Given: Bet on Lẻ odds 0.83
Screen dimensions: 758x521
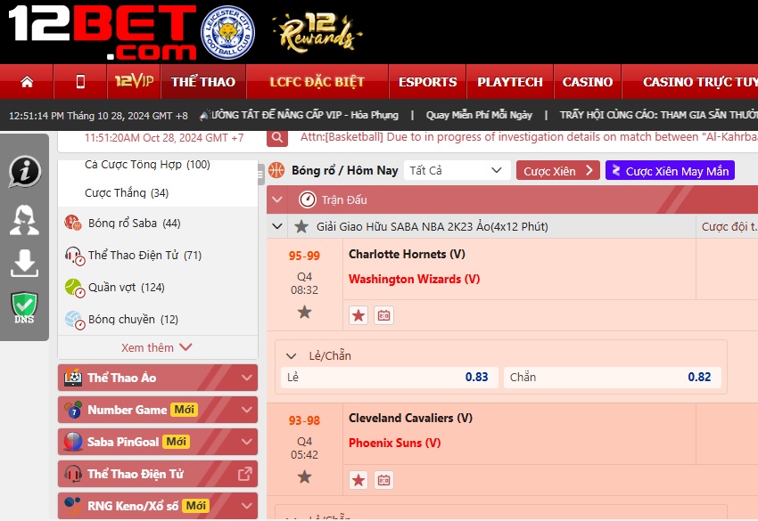Looking at the screenshot, I should point(389,377).
